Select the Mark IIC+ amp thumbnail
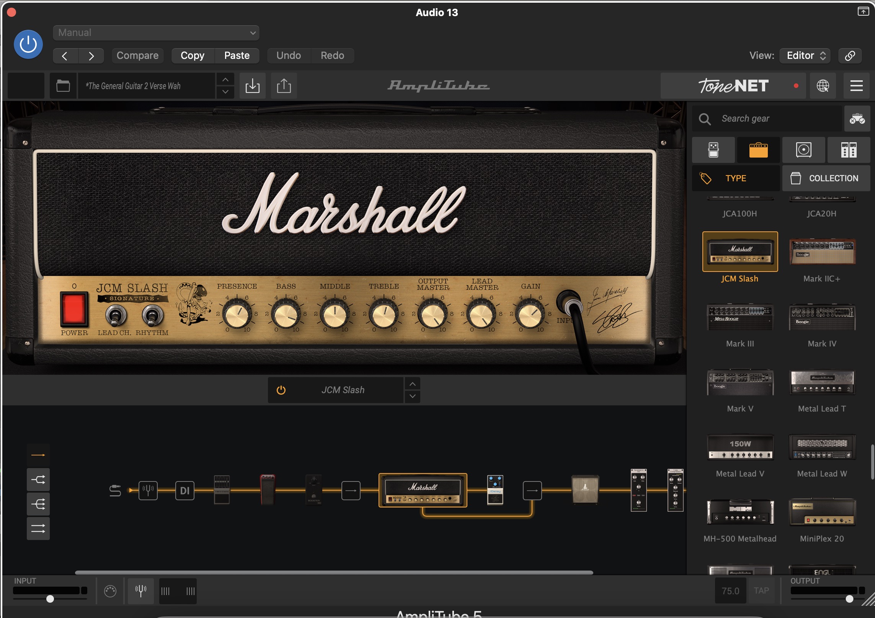The width and height of the screenshot is (875, 618). tap(822, 252)
